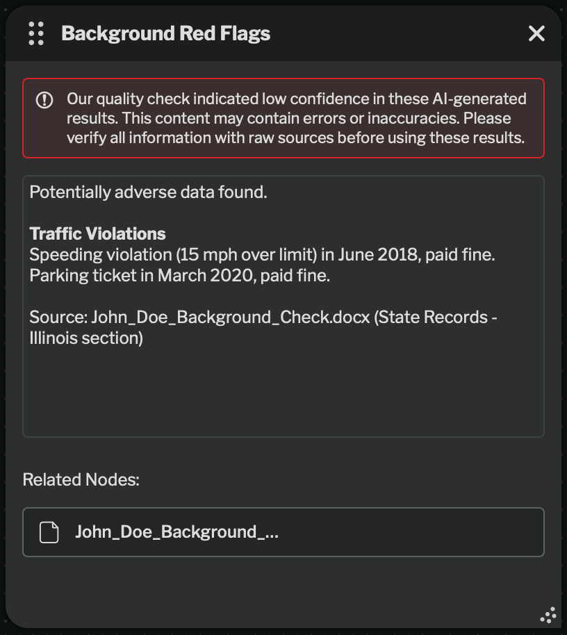Click the exclamation warning icon

(x=44, y=100)
